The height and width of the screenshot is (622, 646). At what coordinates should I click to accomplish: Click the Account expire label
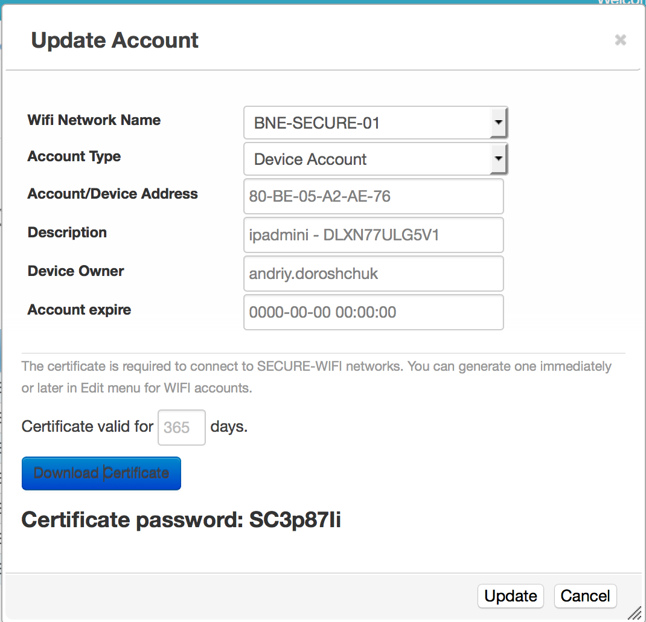pos(79,310)
